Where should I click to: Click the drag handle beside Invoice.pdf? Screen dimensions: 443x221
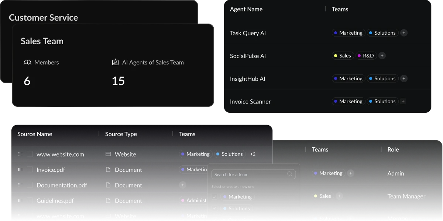[20, 169]
